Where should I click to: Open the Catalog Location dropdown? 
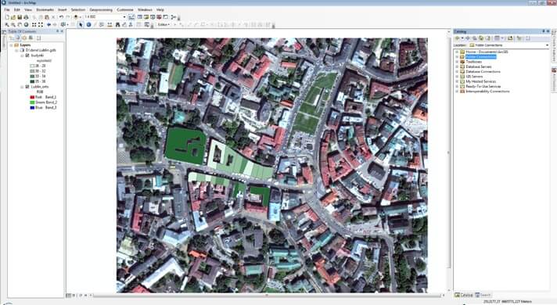547,45
